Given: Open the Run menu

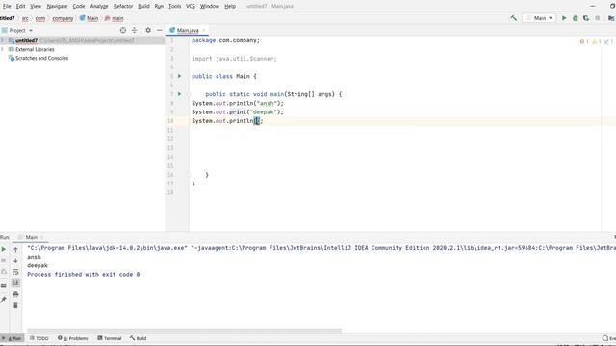Looking at the screenshot, I should 159,6.
